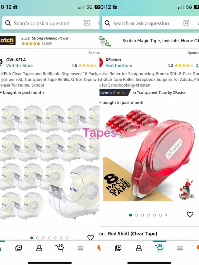199x265 pixels.
Task: Open the Inspire video icon on right screen
Action: pyautogui.click(x=118, y=248)
